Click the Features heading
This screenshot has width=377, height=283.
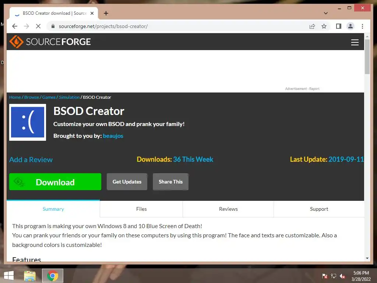27,259
